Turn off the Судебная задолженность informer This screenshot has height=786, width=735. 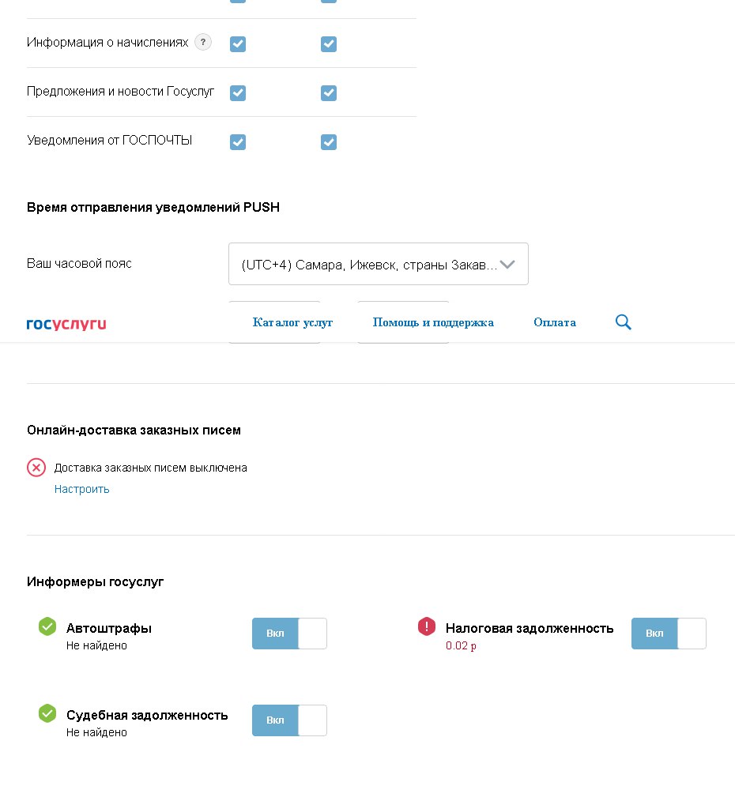pos(289,720)
